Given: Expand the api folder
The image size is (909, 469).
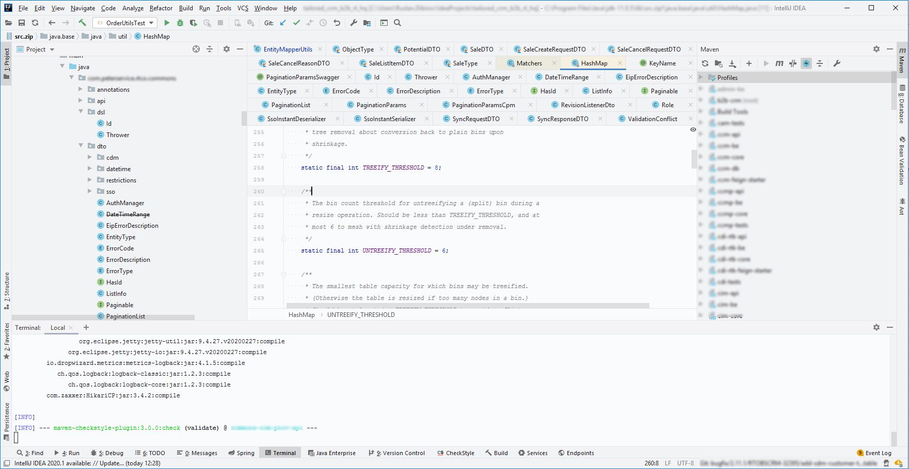Looking at the screenshot, I should 81,100.
